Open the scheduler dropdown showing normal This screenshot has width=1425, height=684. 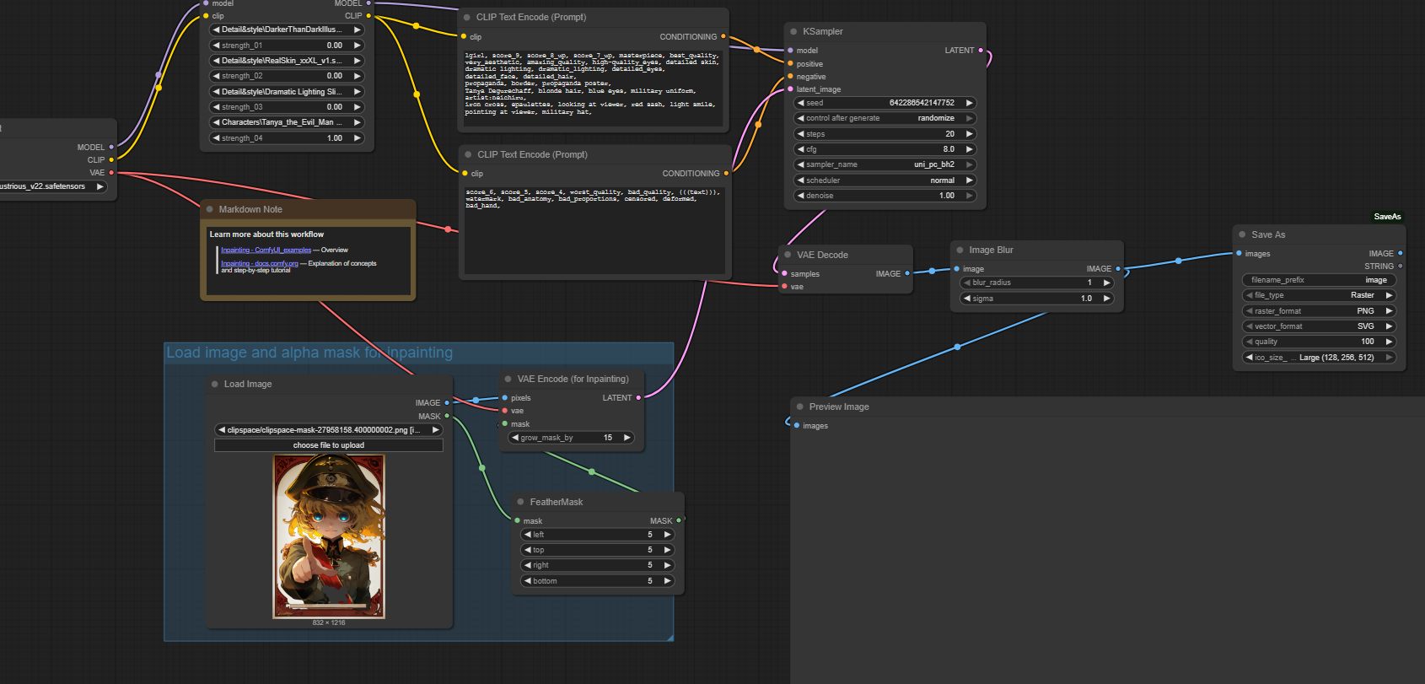885,180
